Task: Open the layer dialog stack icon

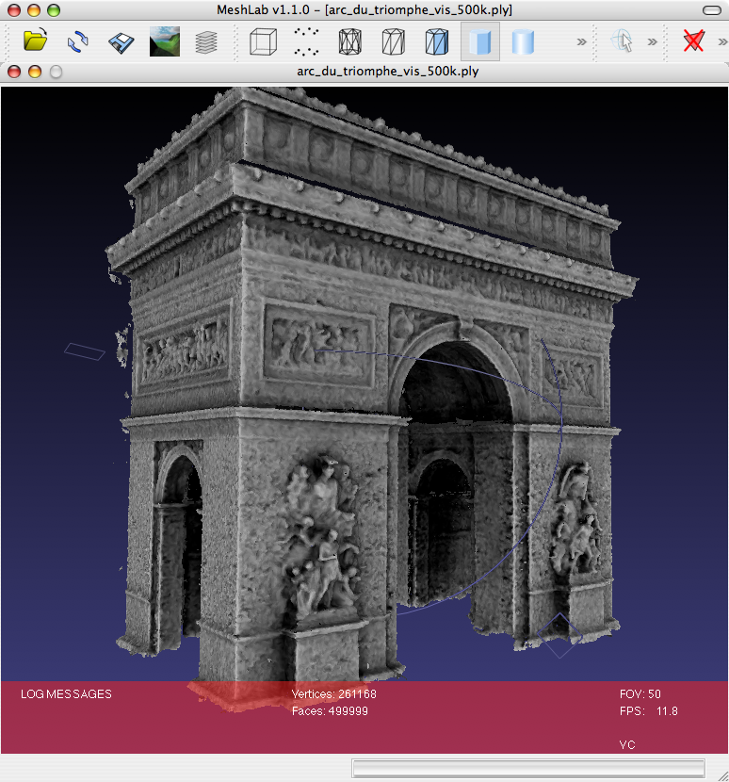Action: [206, 41]
